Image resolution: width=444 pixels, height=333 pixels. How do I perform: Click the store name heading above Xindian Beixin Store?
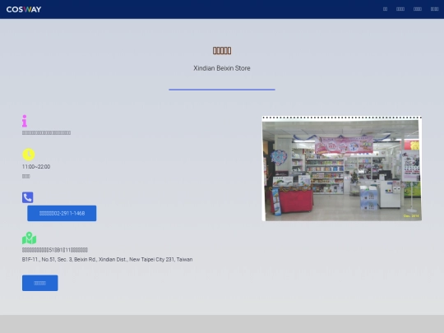tap(222, 51)
